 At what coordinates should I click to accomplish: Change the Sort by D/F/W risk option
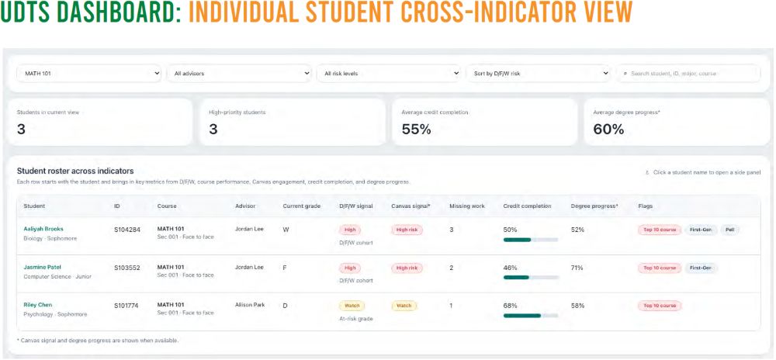538,73
